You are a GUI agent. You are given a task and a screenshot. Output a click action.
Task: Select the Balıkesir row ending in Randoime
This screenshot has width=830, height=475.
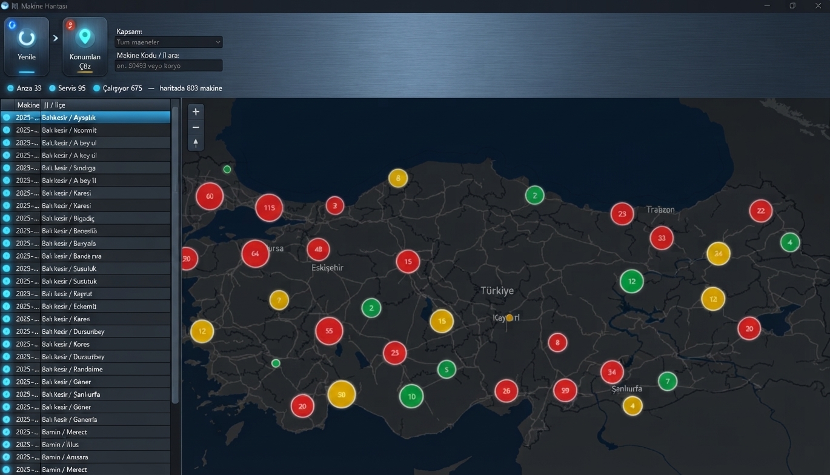point(85,369)
